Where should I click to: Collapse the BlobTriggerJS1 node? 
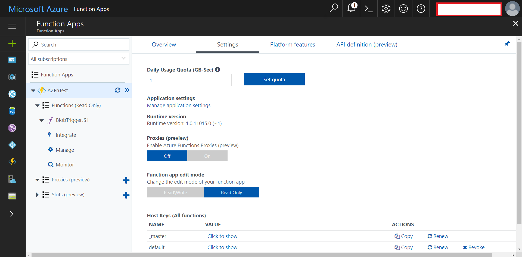click(x=42, y=120)
